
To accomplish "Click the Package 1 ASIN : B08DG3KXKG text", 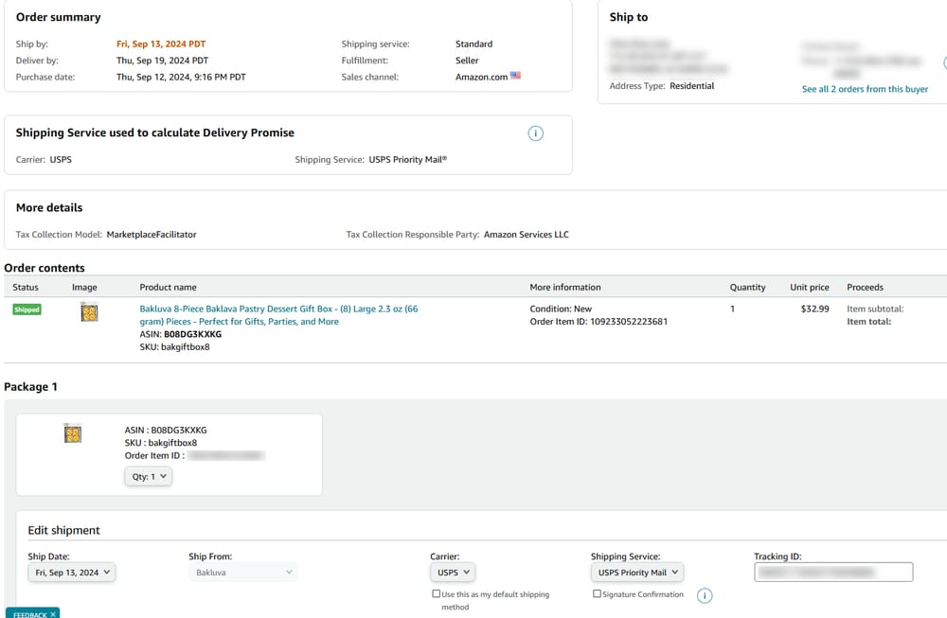I will pyautogui.click(x=166, y=430).
